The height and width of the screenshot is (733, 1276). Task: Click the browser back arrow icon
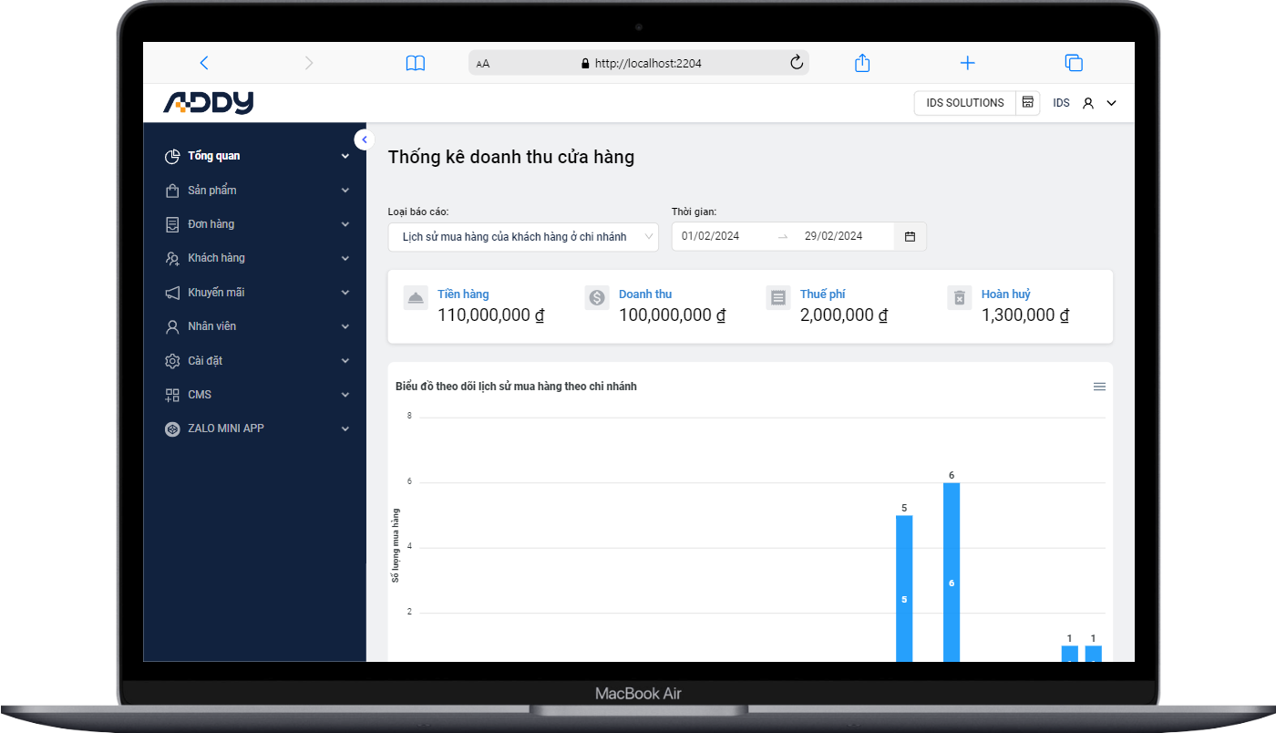204,63
